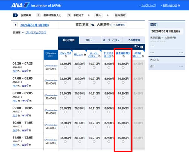Open the お問い合わせ link

click(x=170, y=6)
